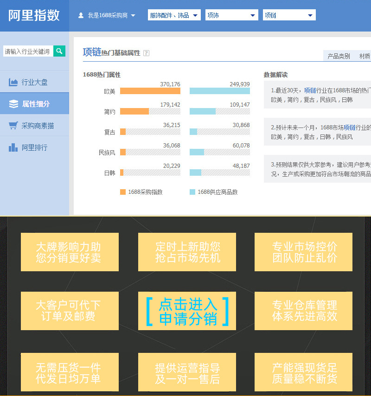This screenshot has height=396, width=371.
Task: Click the 1688供应商品数 legend label
Action: 217,192
